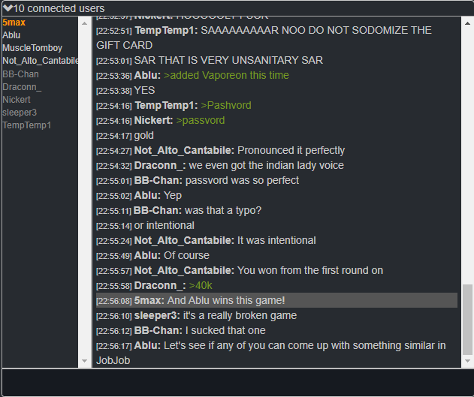Focus the chat message input field
Screen dimensions: 474x397
tap(237, 383)
